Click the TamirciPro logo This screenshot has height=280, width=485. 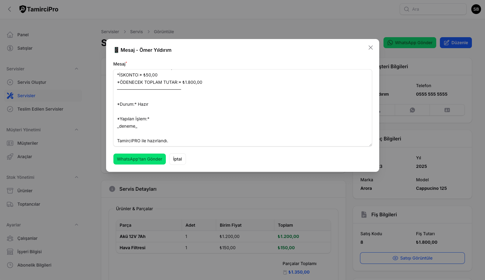[x=39, y=9]
